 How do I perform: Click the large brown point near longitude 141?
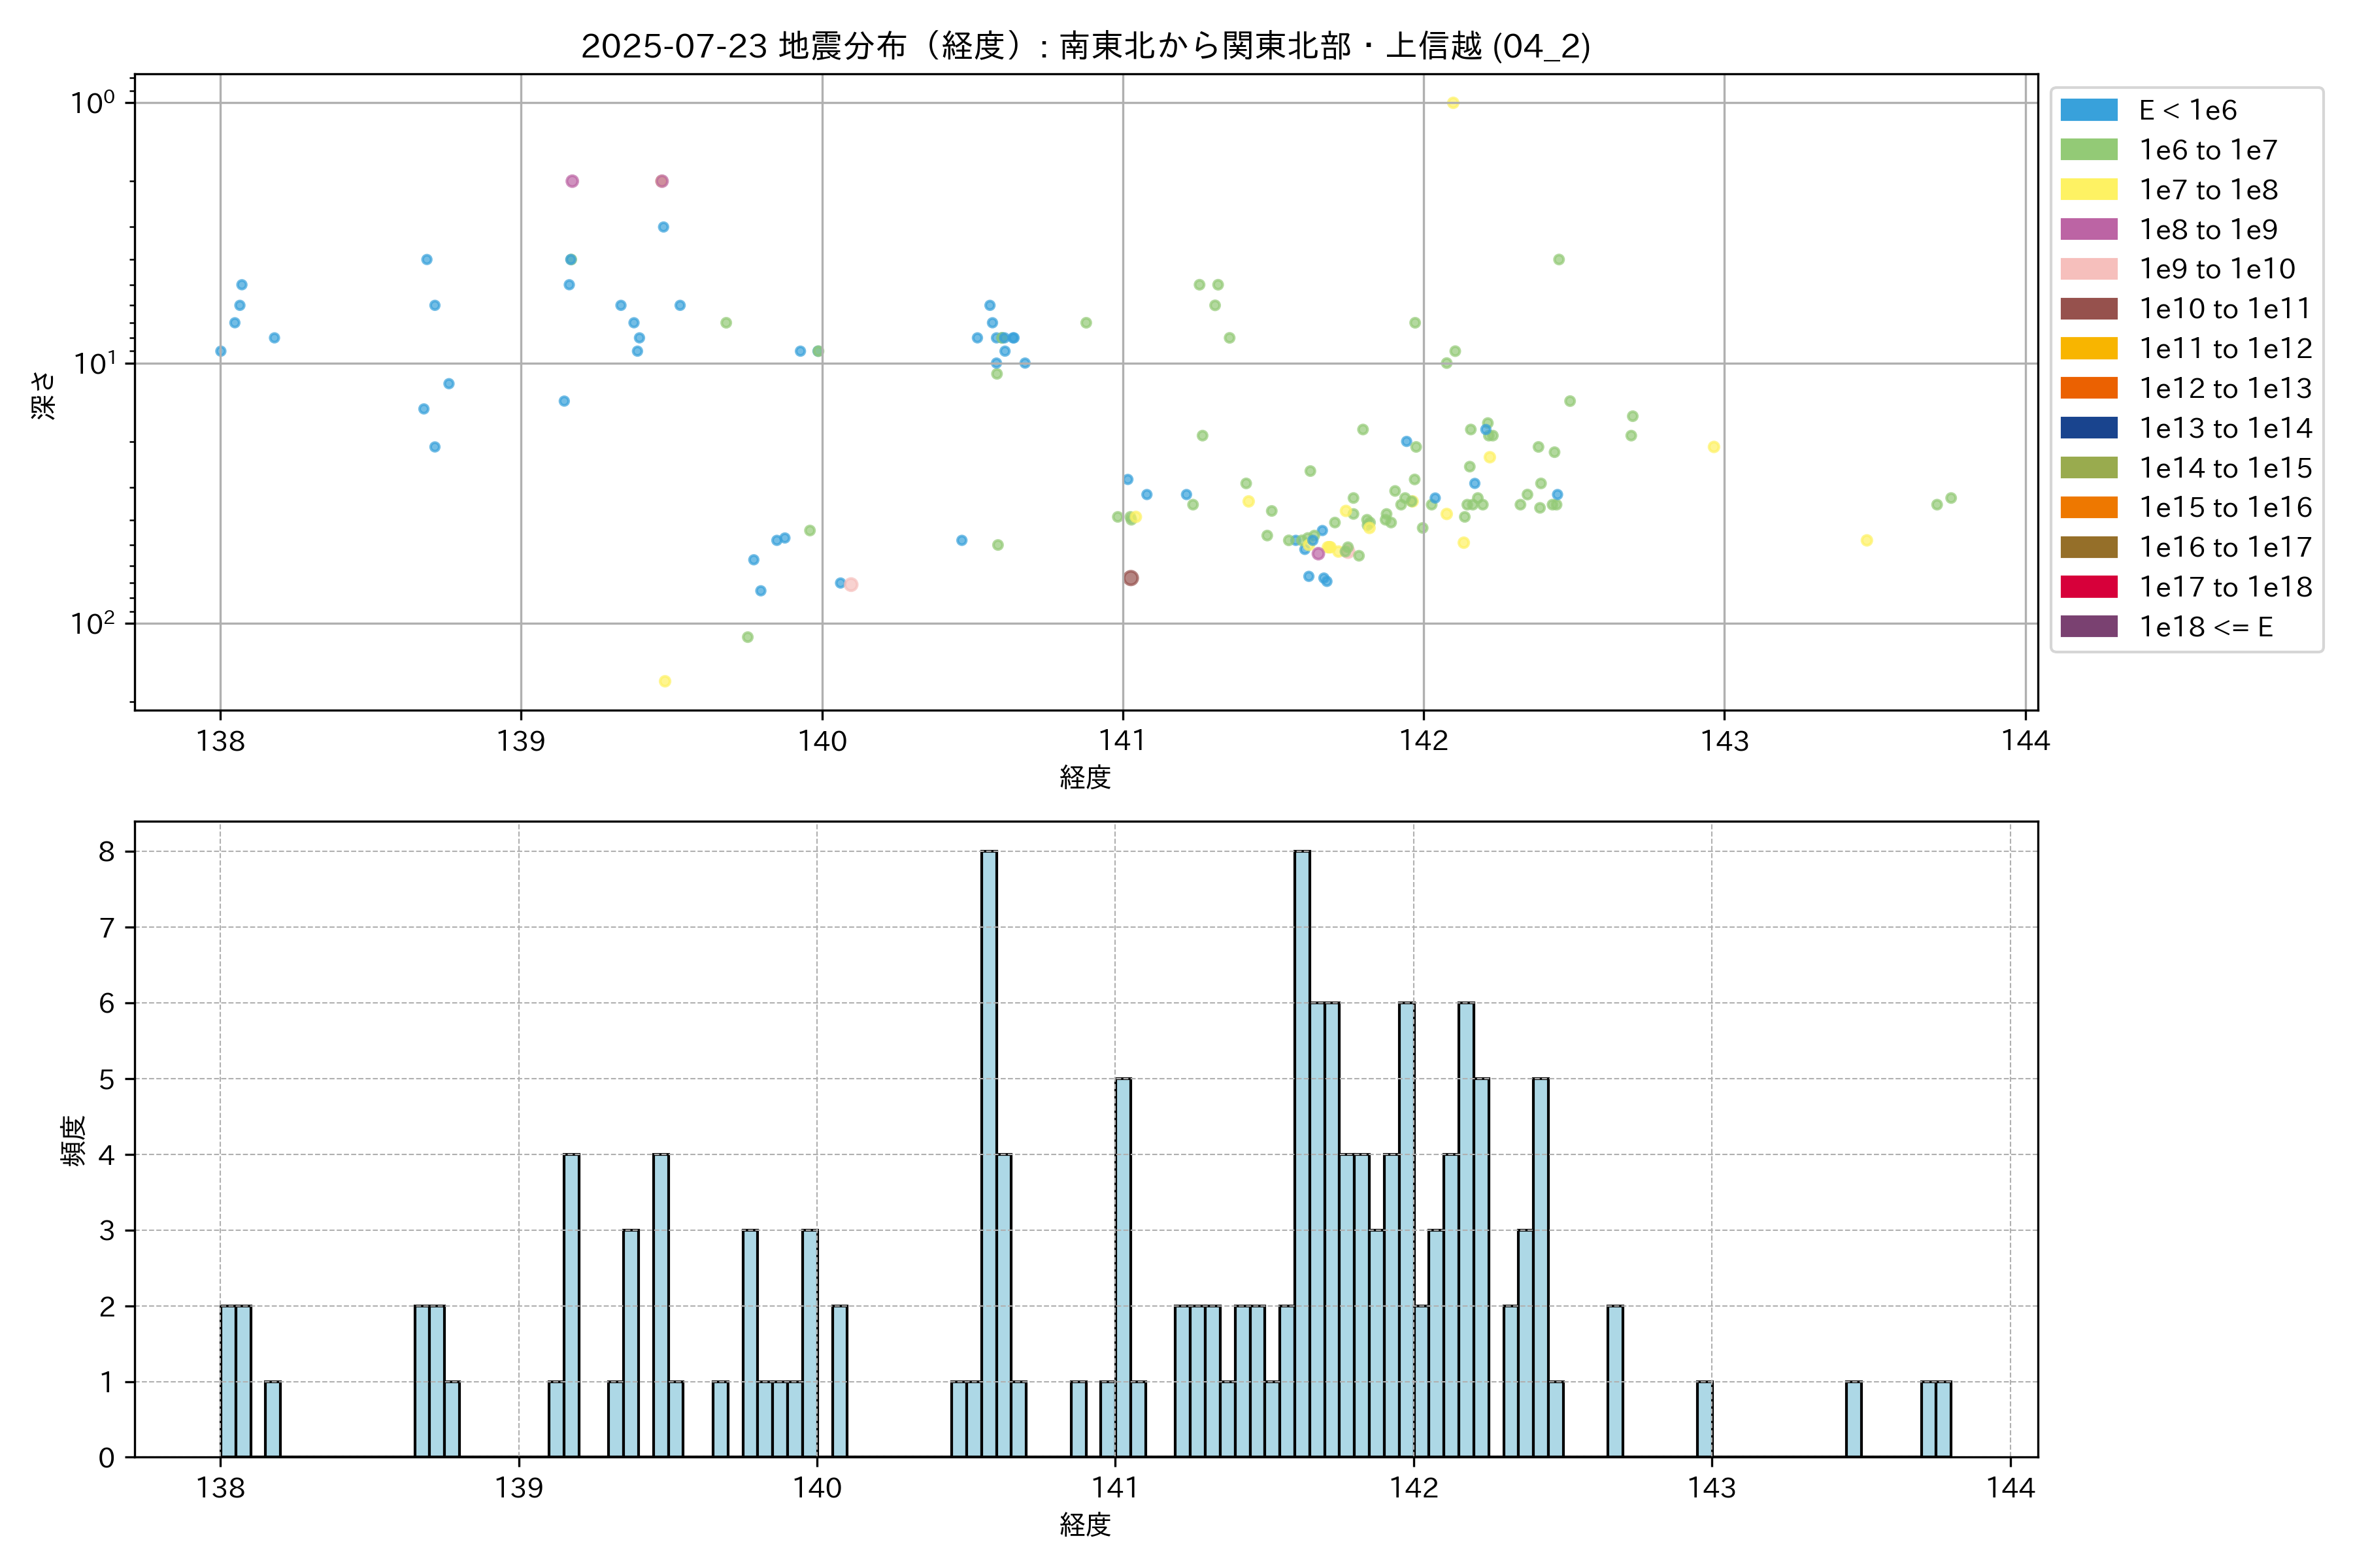coord(1131,578)
